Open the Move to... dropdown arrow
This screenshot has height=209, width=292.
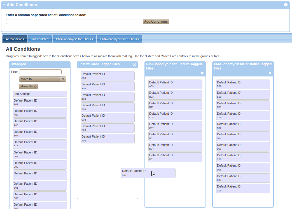[x=63, y=79]
